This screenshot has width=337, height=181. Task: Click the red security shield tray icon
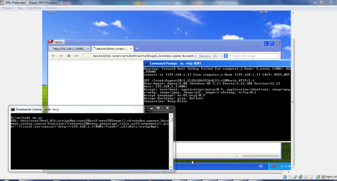(272, 166)
